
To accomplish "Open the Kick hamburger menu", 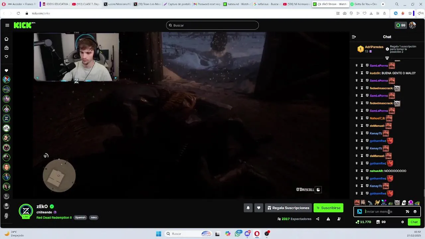I will coord(7,25).
